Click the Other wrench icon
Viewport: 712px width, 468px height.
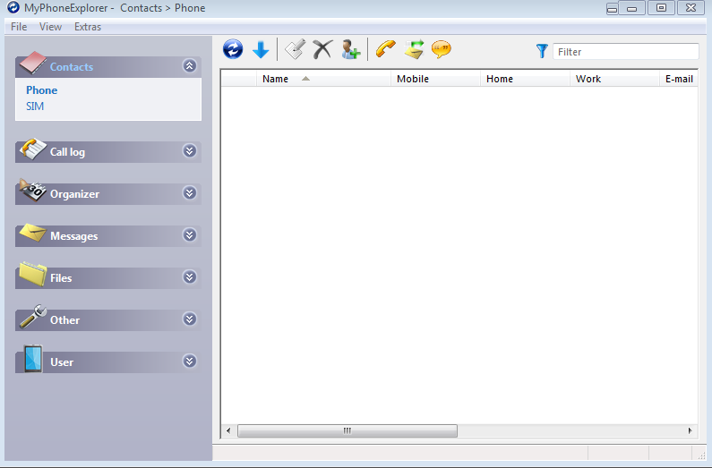pos(33,316)
